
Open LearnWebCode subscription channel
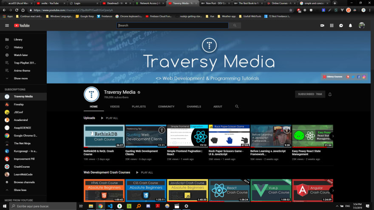[x=23, y=174]
